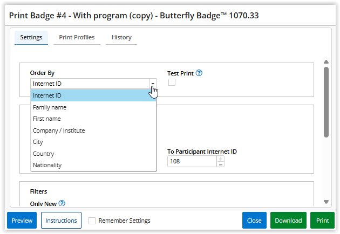Screen dimensions: 340x234
Task: Choose Company / Institute ordering option
Action: [59, 130]
